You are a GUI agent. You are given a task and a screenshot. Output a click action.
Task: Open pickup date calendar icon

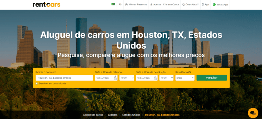point(115,78)
